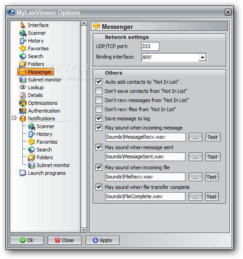This screenshot has width=243, height=259.
Task: Enable Don't recv messages from Not In List
Action: pos(99,100)
